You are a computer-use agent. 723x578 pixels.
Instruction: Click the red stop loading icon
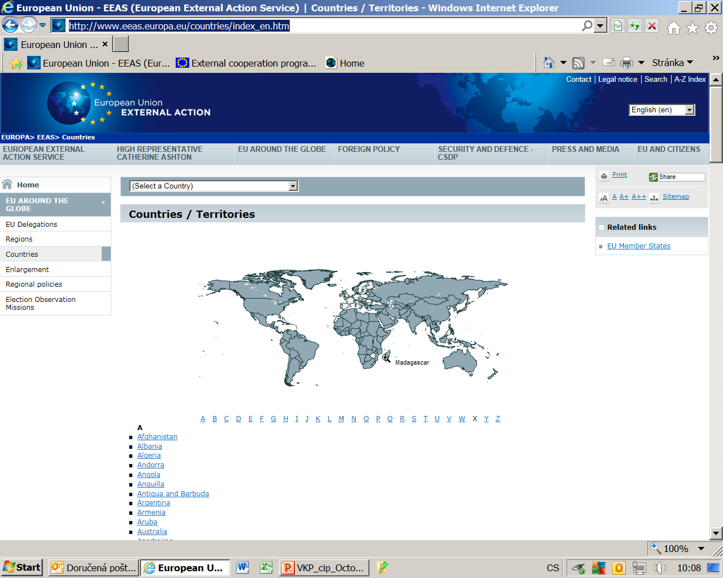point(652,26)
